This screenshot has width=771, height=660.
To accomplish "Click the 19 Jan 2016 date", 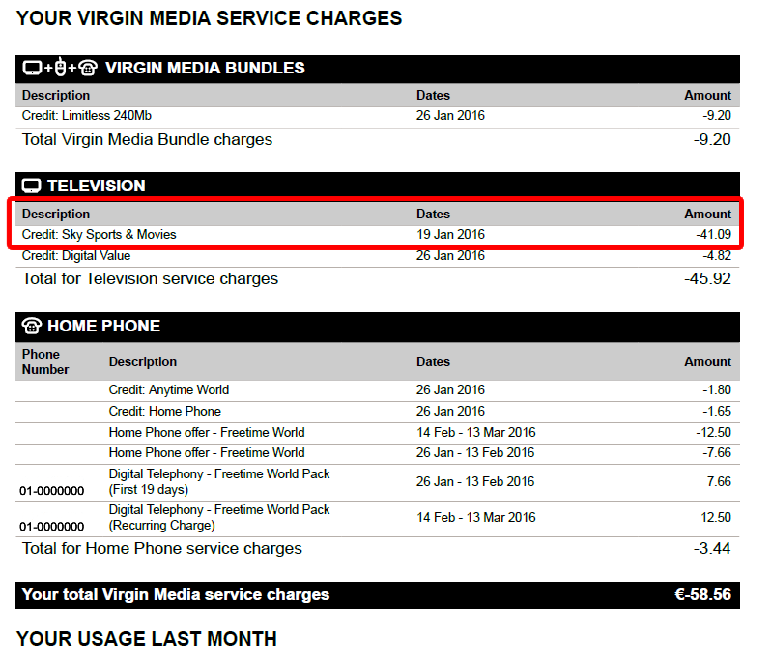I will 450,234.
